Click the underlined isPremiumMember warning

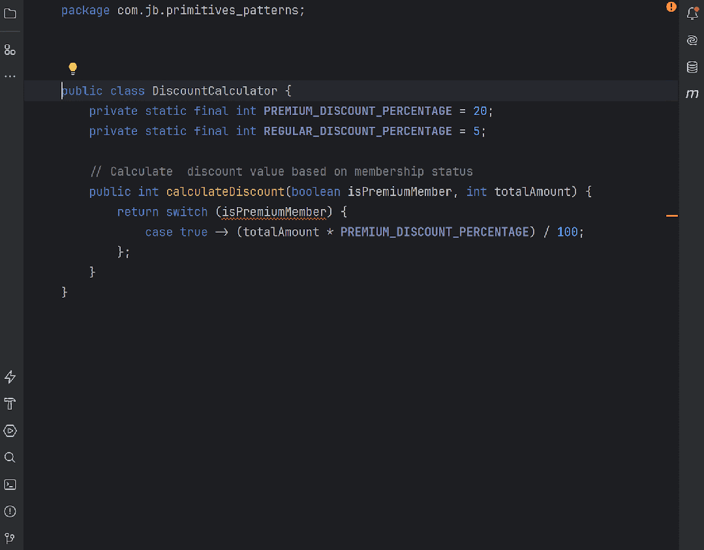click(x=273, y=212)
